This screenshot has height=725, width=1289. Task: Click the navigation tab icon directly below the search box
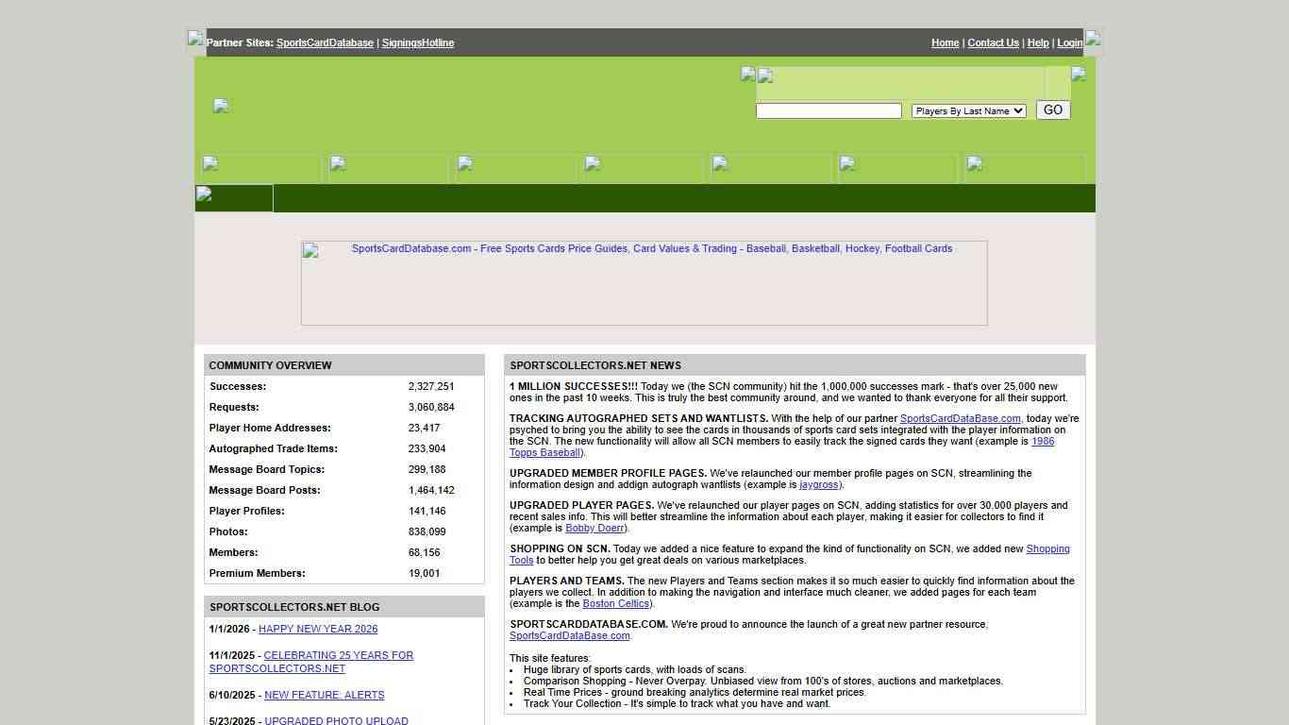tap(846, 164)
